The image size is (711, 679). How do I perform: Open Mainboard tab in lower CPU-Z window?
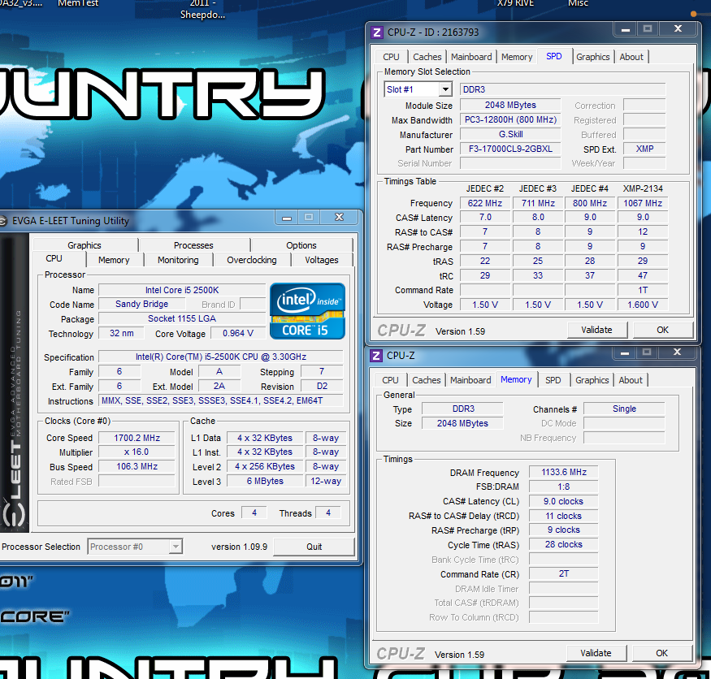470,380
